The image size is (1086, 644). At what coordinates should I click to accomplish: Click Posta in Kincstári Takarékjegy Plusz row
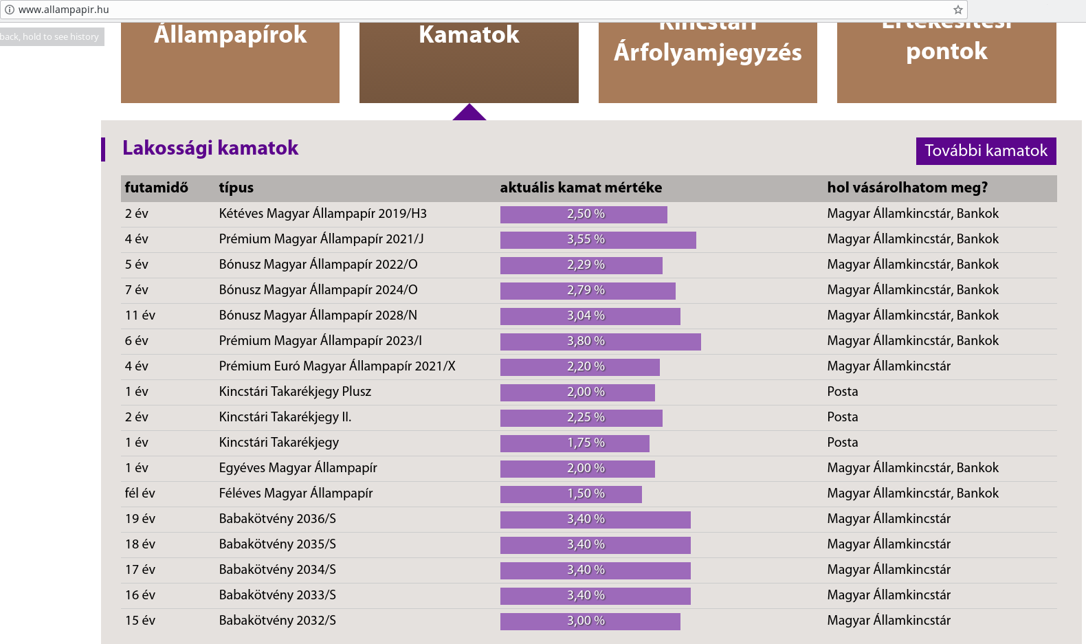(843, 392)
